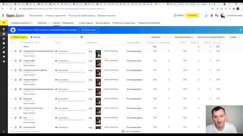Switch to the Кампании tab
The image size is (243, 136).
[42, 23]
